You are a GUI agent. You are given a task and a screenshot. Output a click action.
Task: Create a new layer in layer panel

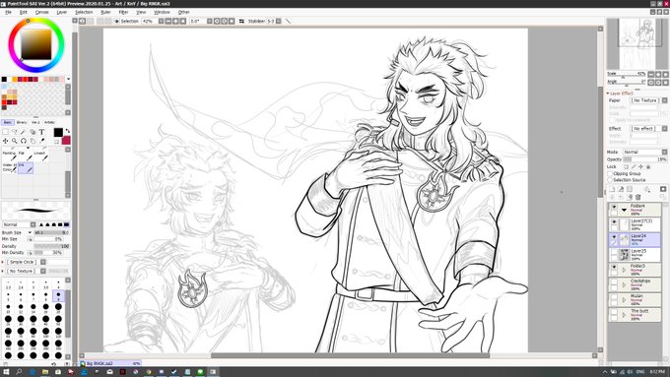click(x=612, y=189)
